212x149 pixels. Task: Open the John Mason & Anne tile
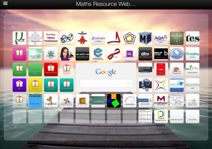pyautogui.click(x=192, y=101)
